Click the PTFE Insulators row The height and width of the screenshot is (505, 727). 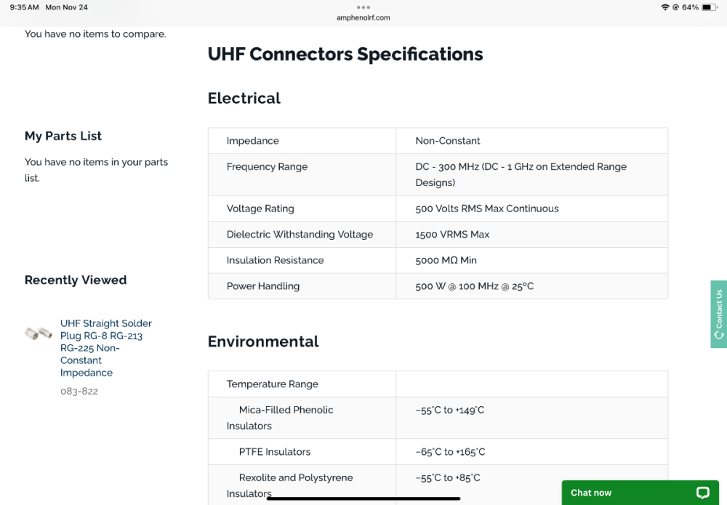(274, 452)
